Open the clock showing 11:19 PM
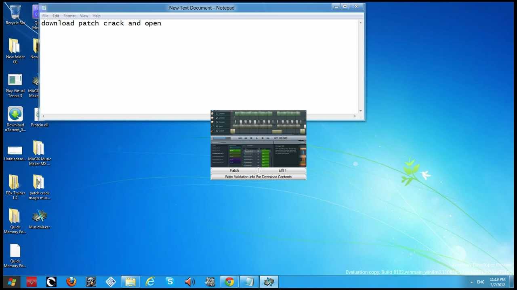Viewport: 517px width, 290px height. (x=497, y=282)
